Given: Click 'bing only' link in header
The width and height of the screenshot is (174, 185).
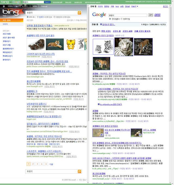Looking at the screenshot, I should click(68, 2).
